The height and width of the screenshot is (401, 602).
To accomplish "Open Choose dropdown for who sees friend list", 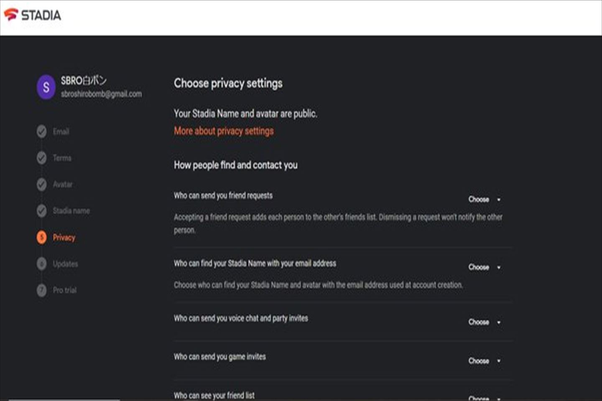I will coord(485,398).
